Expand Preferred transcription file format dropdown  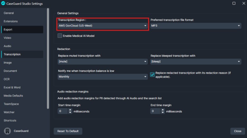coord(195,26)
